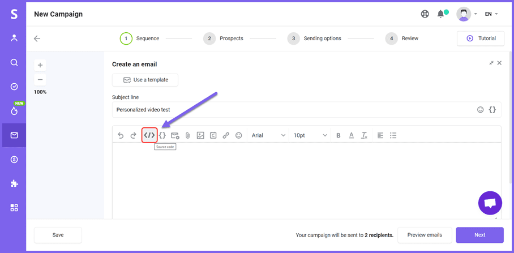Click the Source code toolbar icon

point(149,135)
